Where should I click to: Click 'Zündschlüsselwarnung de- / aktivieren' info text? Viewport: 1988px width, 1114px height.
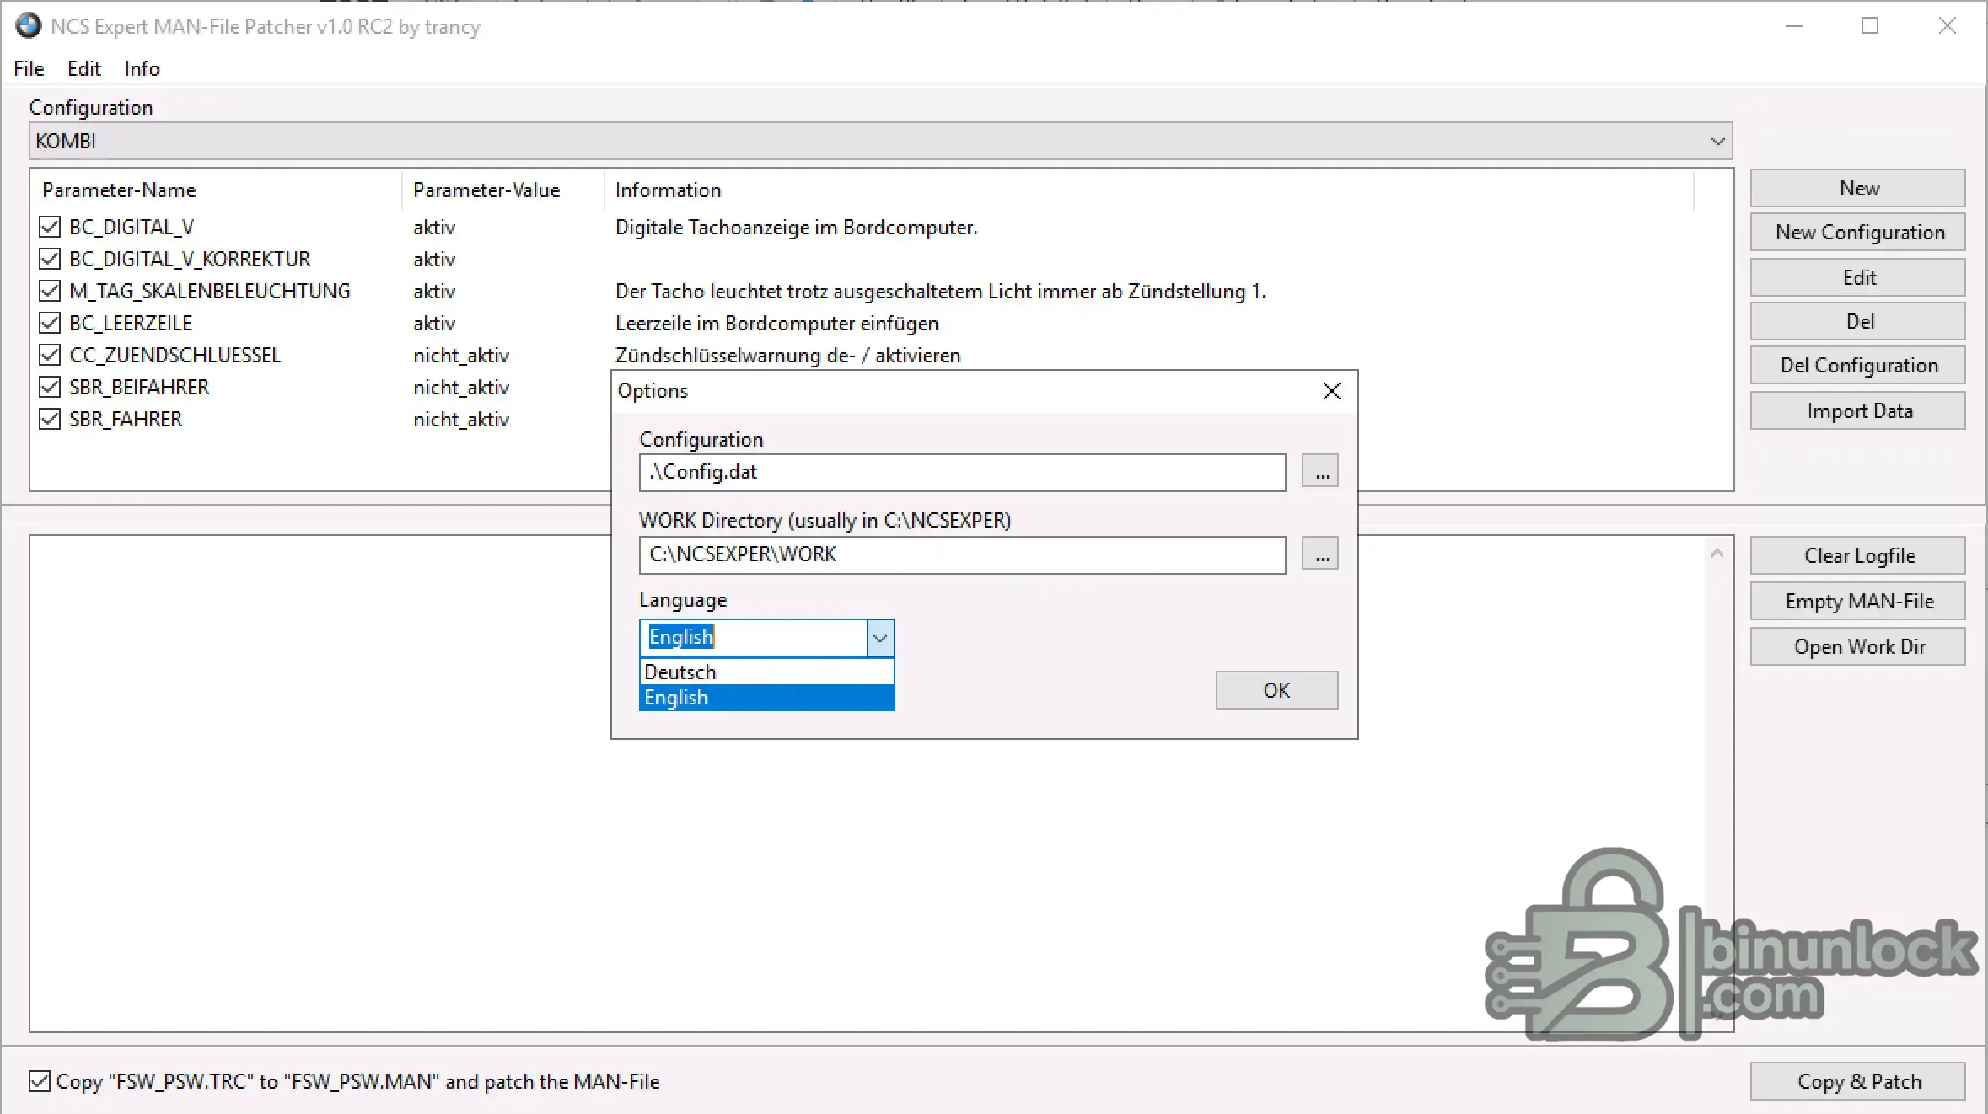(787, 356)
